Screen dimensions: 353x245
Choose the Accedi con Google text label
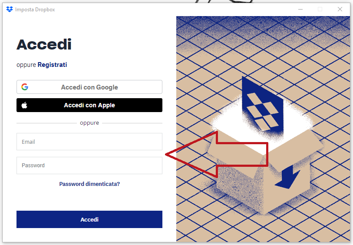89,87
